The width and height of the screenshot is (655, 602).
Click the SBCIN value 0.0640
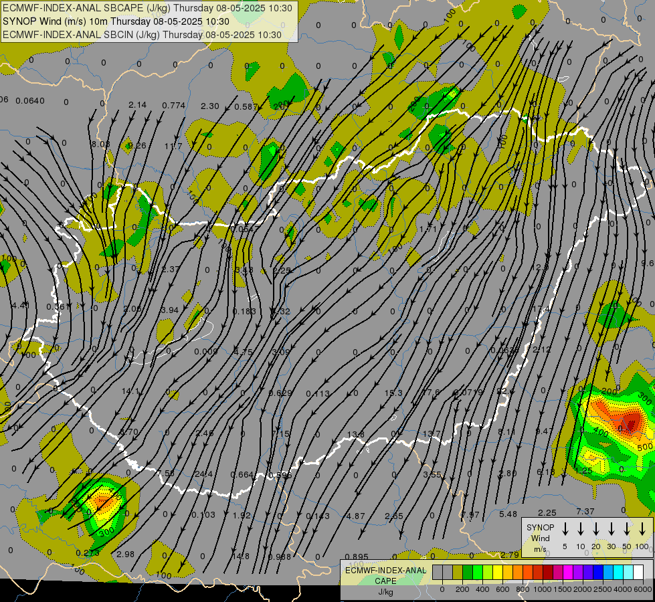(x=29, y=101)
